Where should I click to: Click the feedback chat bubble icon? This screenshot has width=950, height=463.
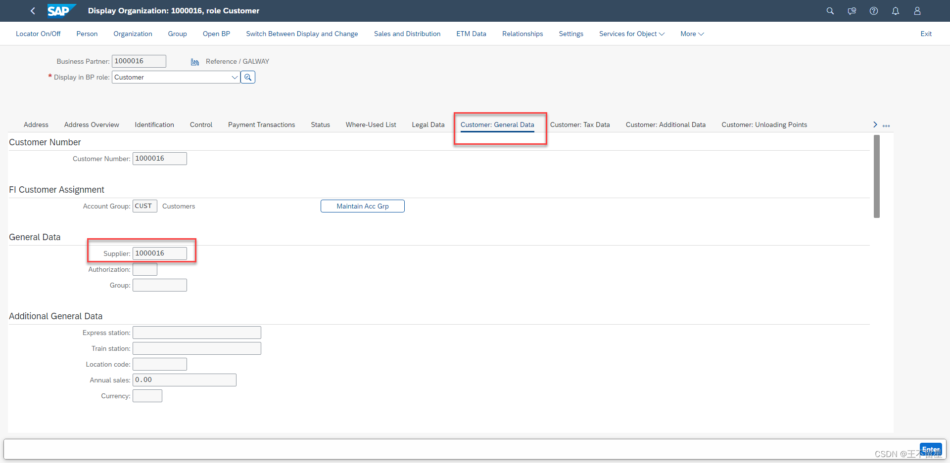tap(852, 11)
